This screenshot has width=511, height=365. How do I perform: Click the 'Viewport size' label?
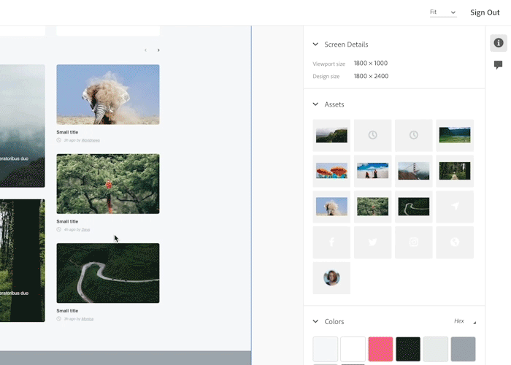pos(328,64)
